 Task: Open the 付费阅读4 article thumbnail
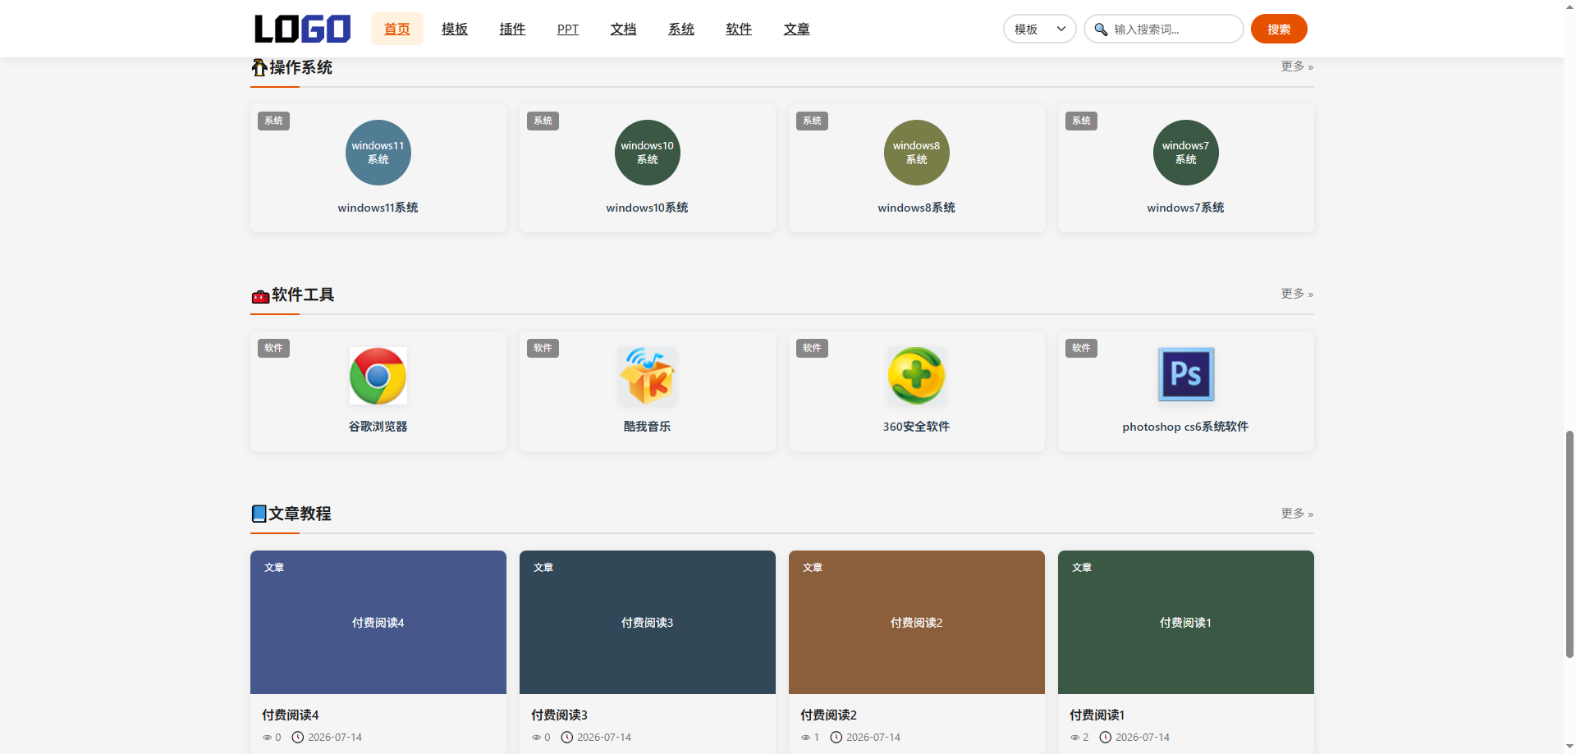[378, 622]
